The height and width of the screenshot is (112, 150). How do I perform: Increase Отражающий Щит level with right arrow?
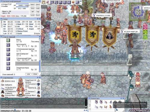[28, 60]
